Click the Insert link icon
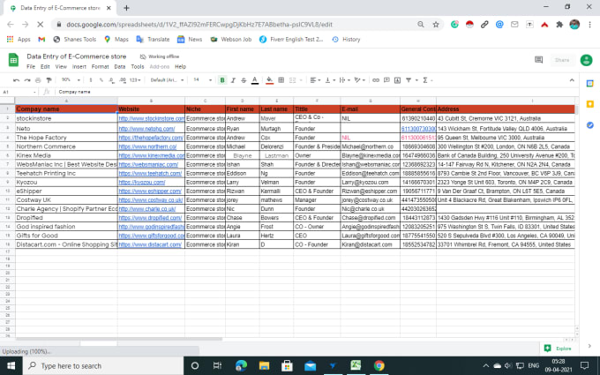 [376, 80]
